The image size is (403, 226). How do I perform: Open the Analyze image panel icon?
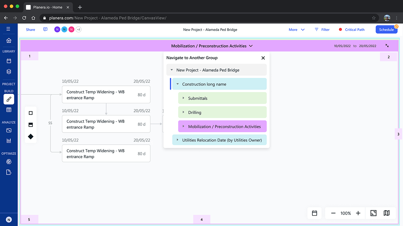click(x=9, y=131)
